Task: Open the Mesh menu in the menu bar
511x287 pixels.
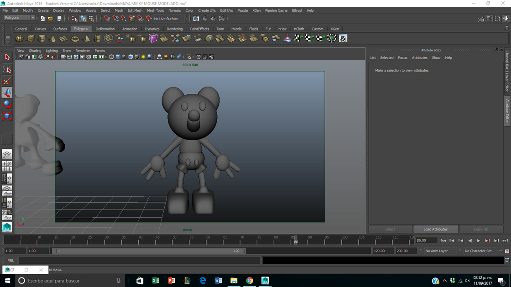Action: (119, 10)
